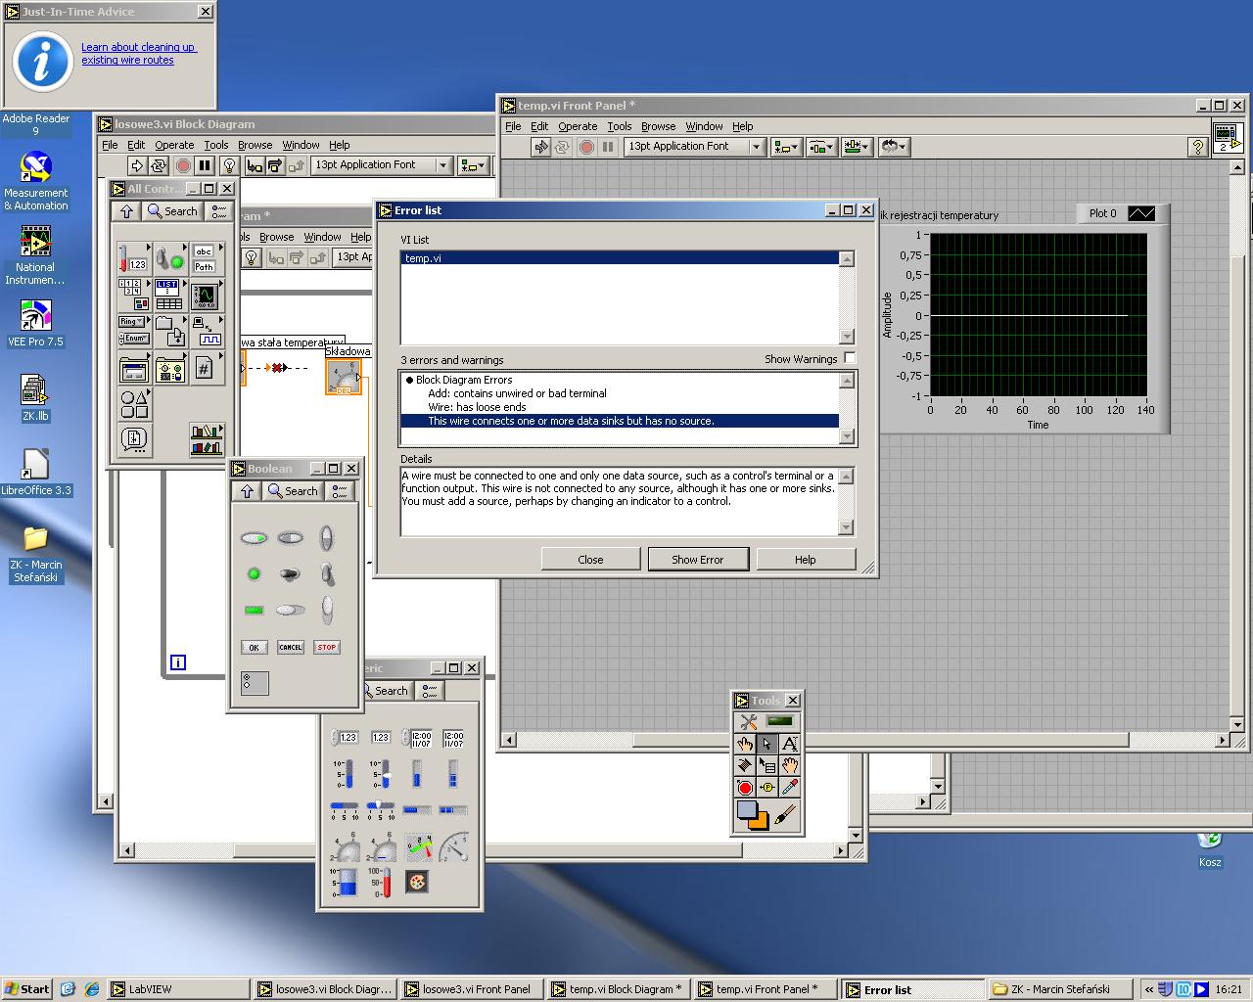The image size is (1253, 1002).
Task: Choose the breakpoint tool in Tools palette
Action: 745,788
